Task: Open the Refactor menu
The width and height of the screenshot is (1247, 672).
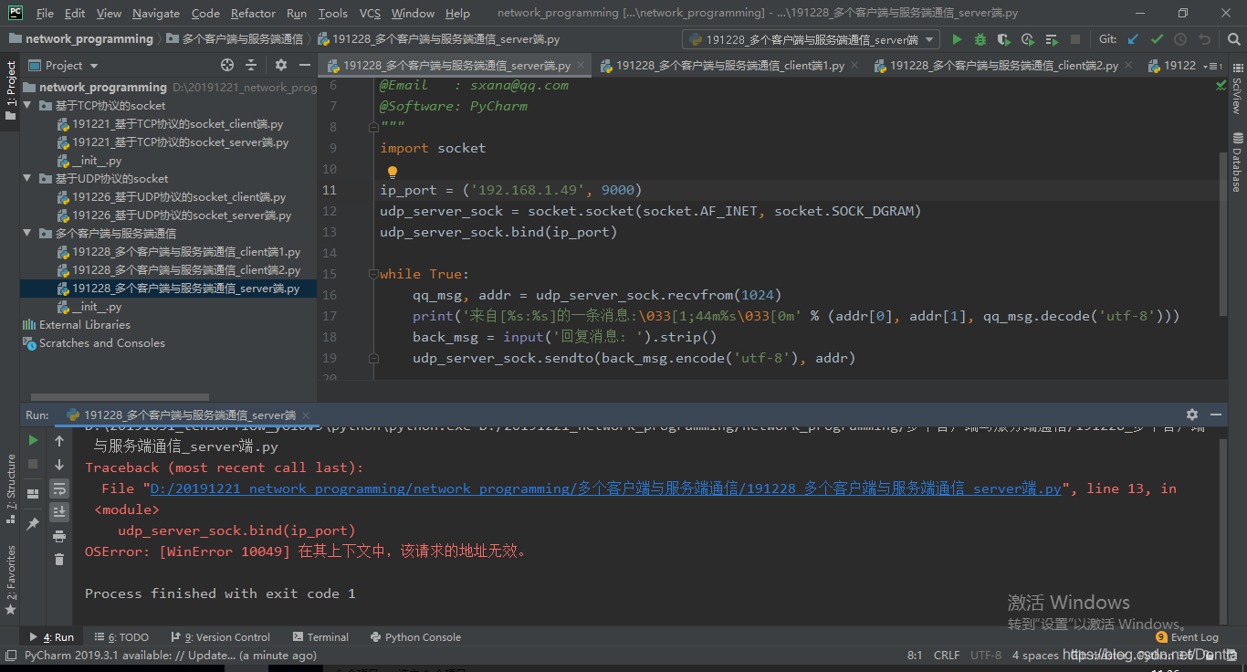Action: [x=253, y=13]
